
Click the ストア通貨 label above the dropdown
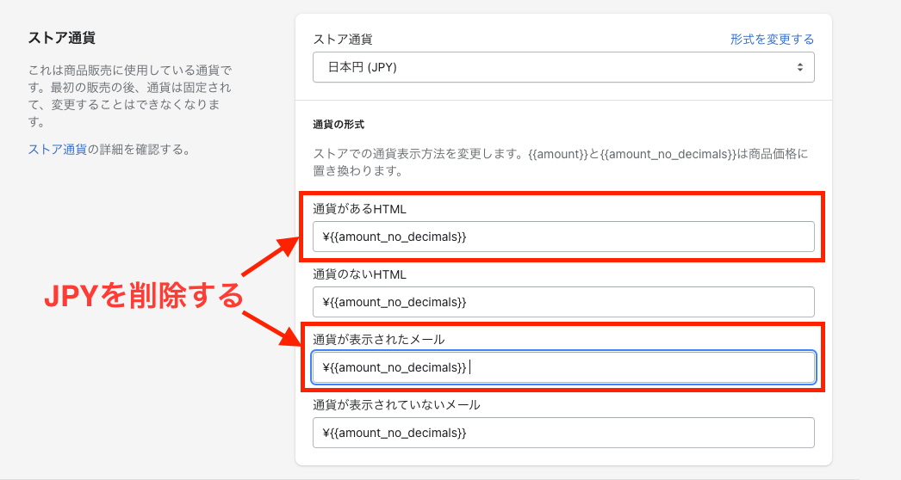(343, 40)
